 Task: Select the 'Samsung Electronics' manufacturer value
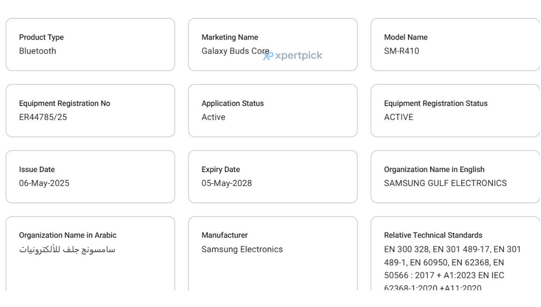242,249
